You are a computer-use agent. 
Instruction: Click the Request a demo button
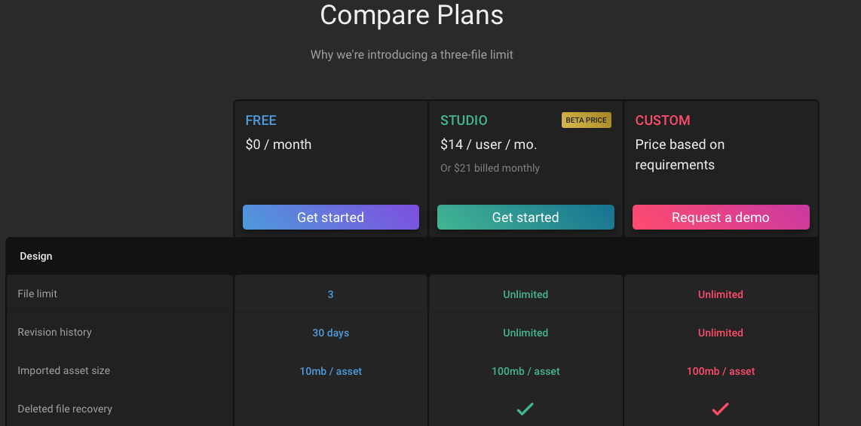721,217
